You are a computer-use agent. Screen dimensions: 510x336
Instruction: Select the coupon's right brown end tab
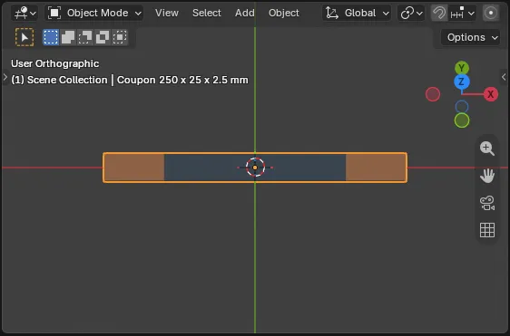click(376, 168)
